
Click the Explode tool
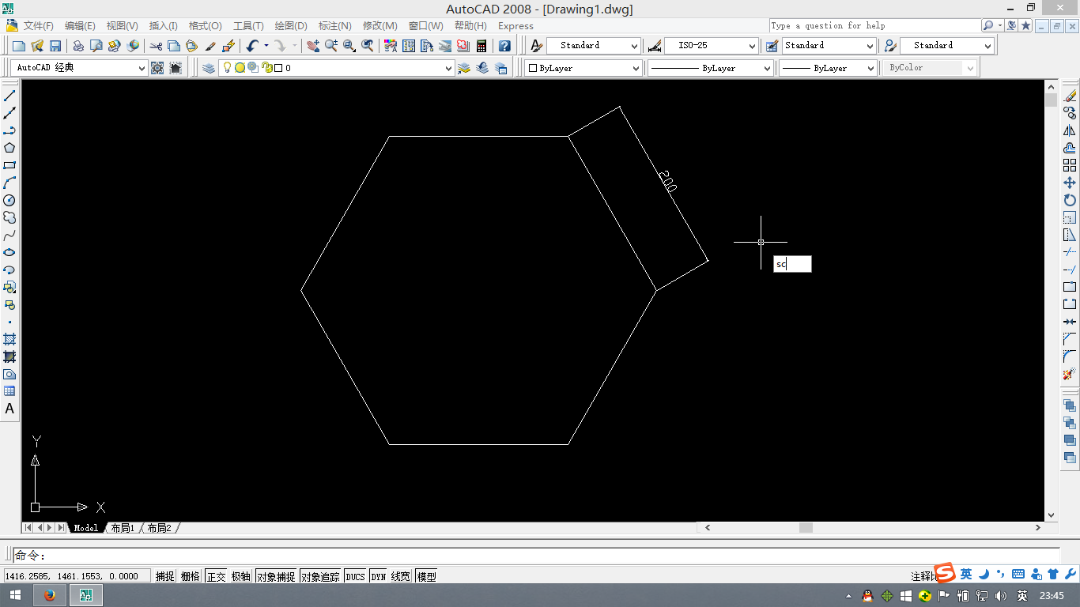click(1070, 374)
